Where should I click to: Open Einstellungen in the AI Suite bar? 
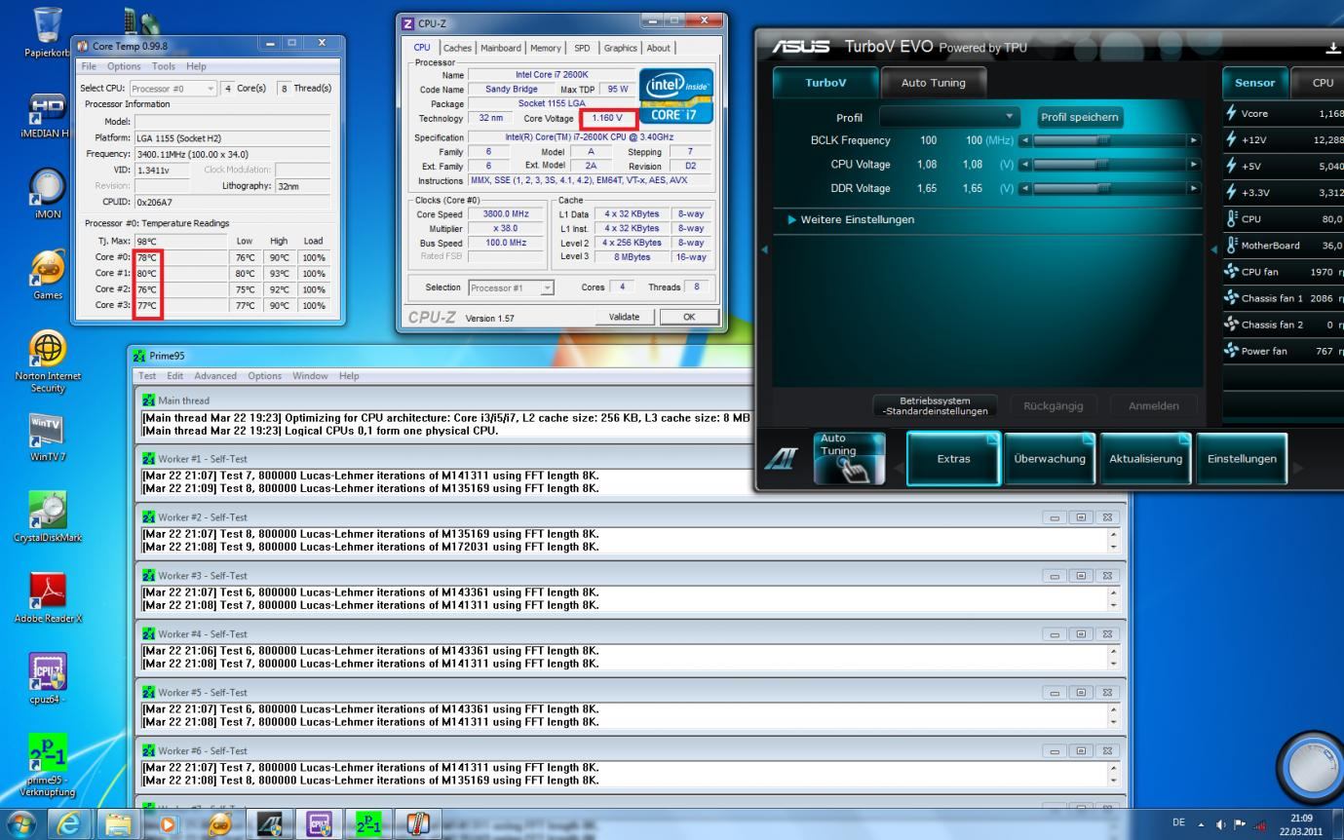pyautogui.click(x=1242, y=459)
